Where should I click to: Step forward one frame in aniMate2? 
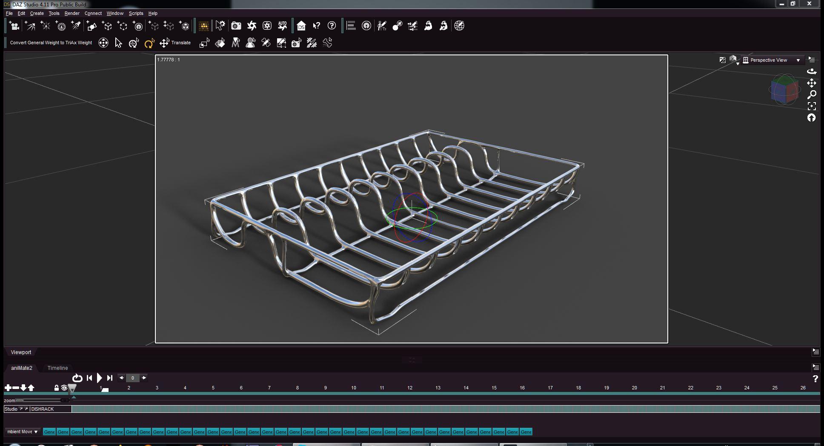pos(144,378)
